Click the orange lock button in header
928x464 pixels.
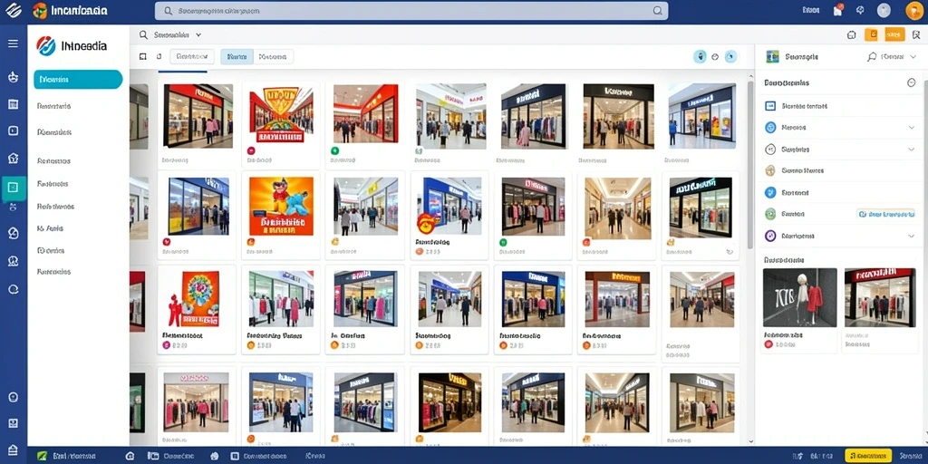coord(871,35)
